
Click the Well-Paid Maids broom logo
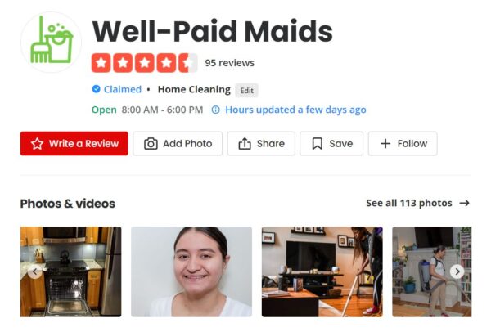point(51,42)
